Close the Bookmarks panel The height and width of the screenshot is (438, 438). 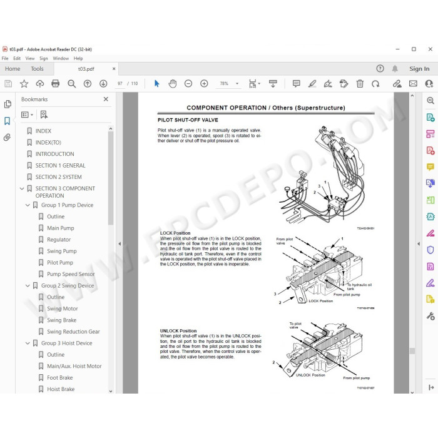pyautogui.click(x=106, y=99)
